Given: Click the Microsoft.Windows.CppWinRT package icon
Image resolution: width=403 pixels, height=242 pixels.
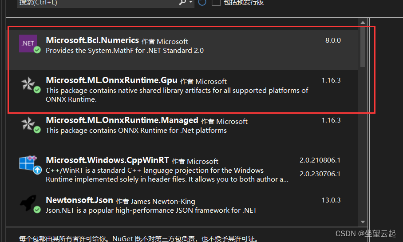Looking at the screenshot, I should tap(28, 163).
